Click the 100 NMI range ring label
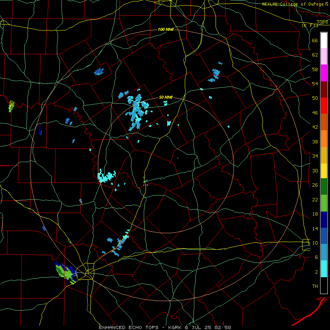Viewport: 330px width, 330px height. point(166,29)
